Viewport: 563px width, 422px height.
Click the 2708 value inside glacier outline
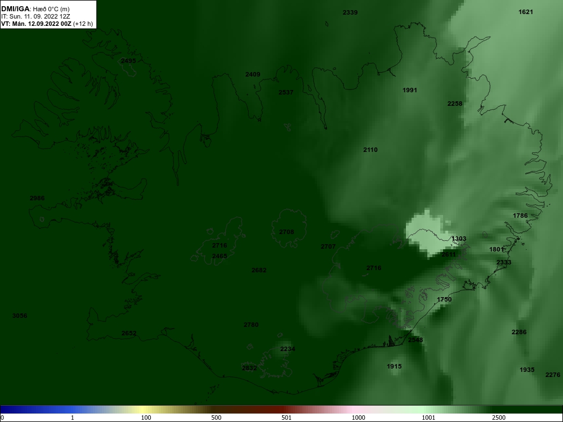[287, 232]
